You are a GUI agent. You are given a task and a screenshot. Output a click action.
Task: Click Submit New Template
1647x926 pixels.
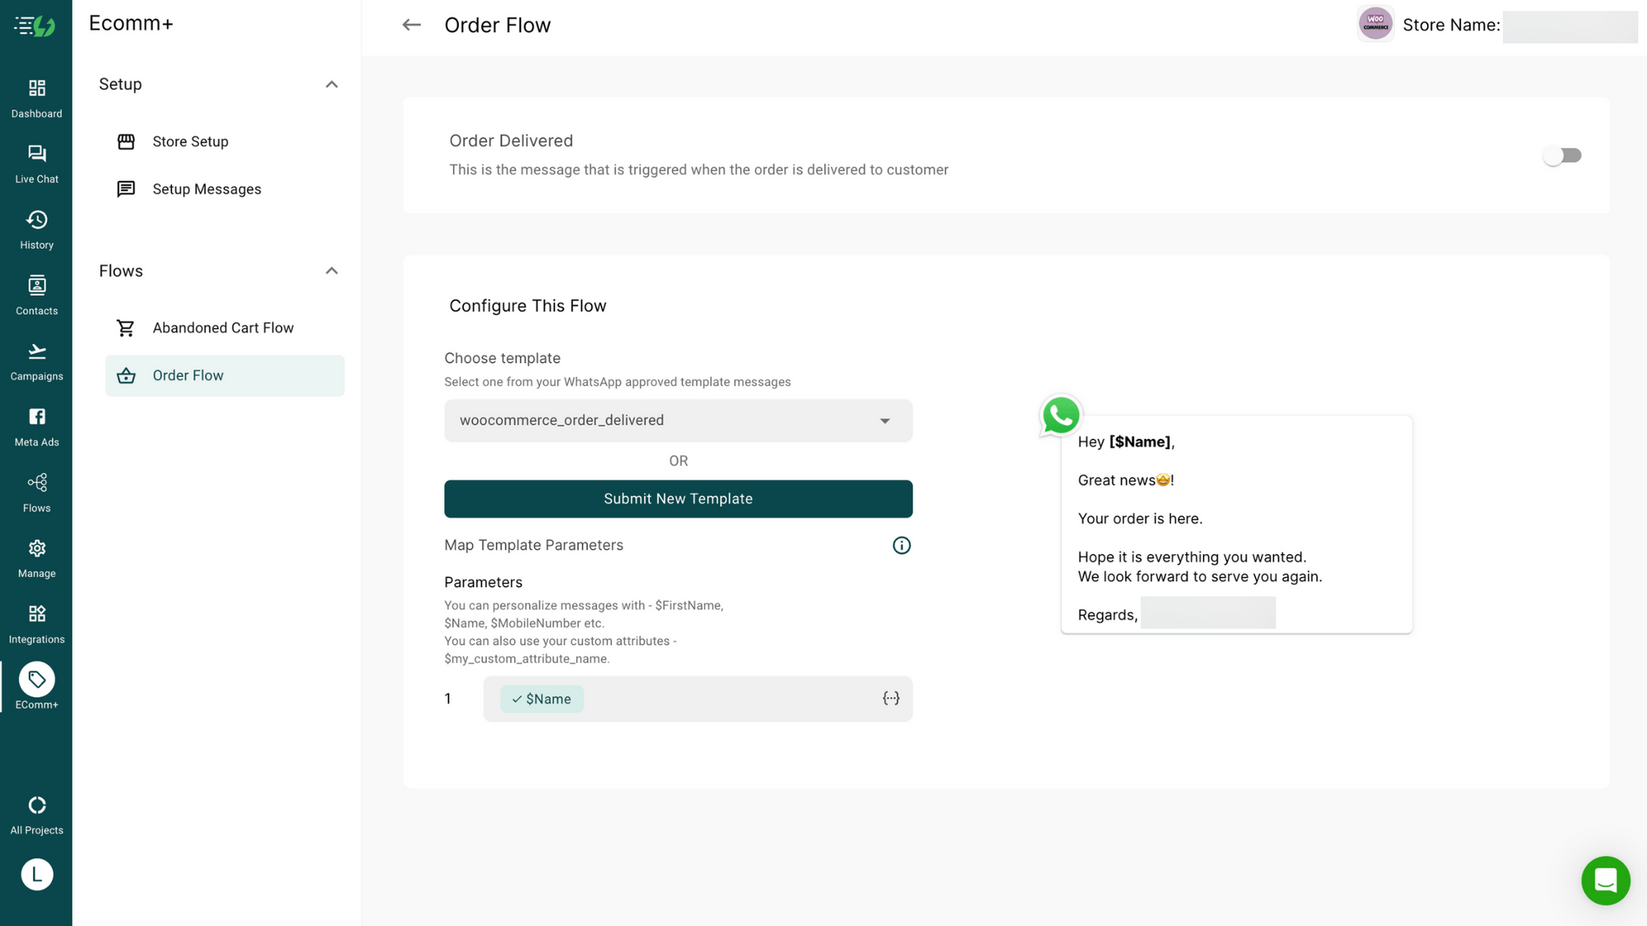(x=678, y=498)
